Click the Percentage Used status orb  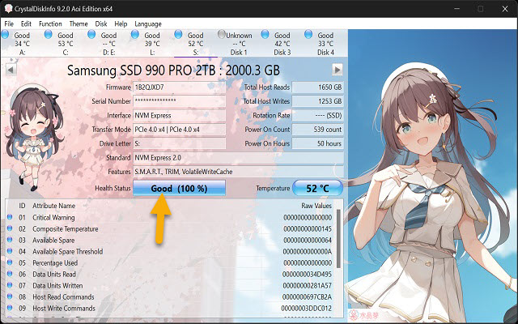(10, 262)
